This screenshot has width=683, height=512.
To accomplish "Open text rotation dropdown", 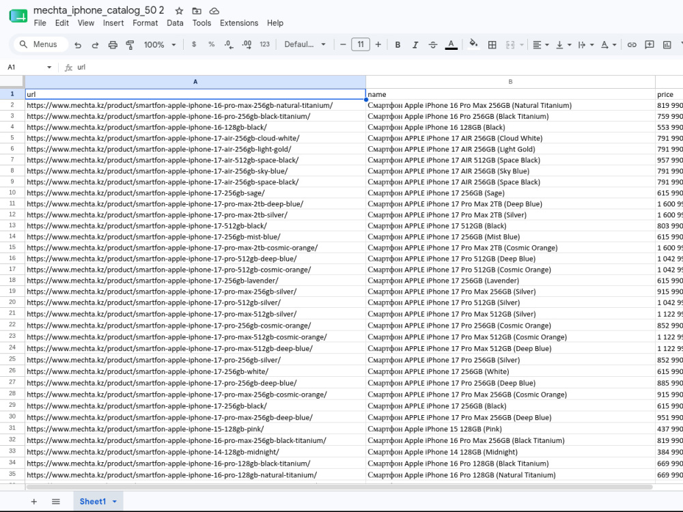I will (609, 44).
